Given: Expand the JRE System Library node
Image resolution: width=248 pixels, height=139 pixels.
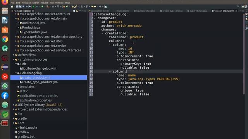Looking at the screenshot, I should (x=14, y=105).
